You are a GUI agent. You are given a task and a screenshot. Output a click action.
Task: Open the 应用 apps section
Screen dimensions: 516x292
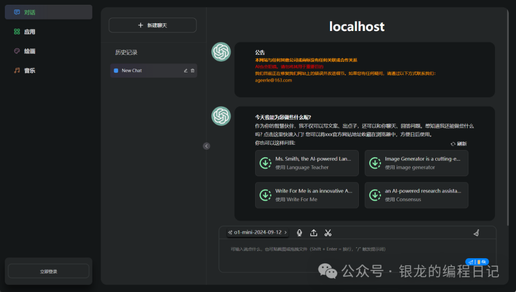[48, 32]
